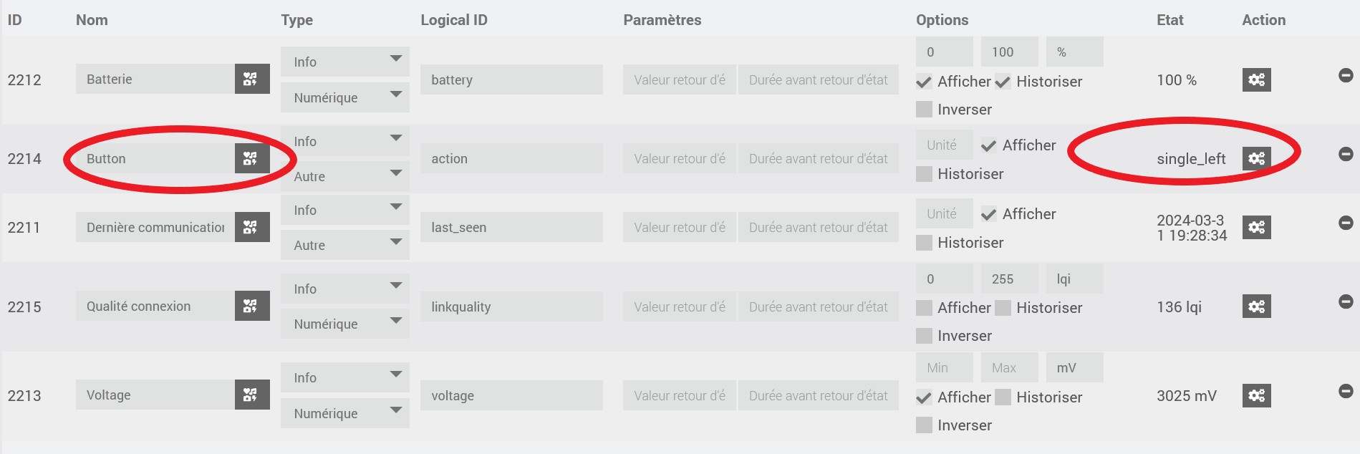Click icon picker beside Voltage name field

tap(251, 395)
